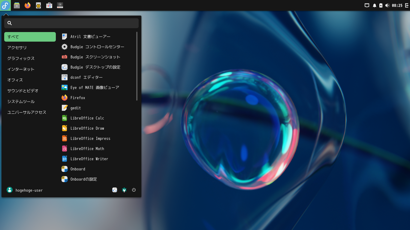Click the 08:25 clock
The image size is (410, 230).
[x=397, y=5]
